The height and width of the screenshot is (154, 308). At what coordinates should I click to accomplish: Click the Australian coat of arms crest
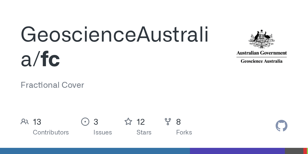[x=262, y=39]
